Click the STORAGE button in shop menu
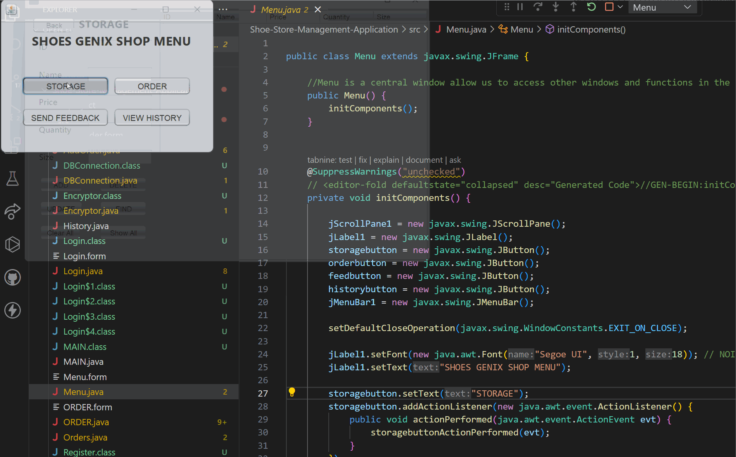736x457 pixels. [x=66, y=86]
